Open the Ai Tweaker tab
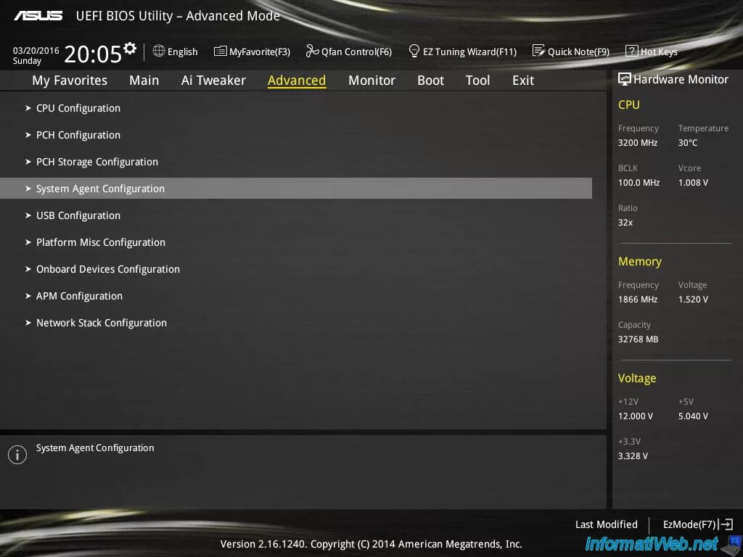Screen dimensions: 743x557 tap(213, 81)
